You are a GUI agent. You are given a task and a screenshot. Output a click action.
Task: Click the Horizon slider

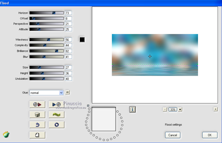pos(46,13)
